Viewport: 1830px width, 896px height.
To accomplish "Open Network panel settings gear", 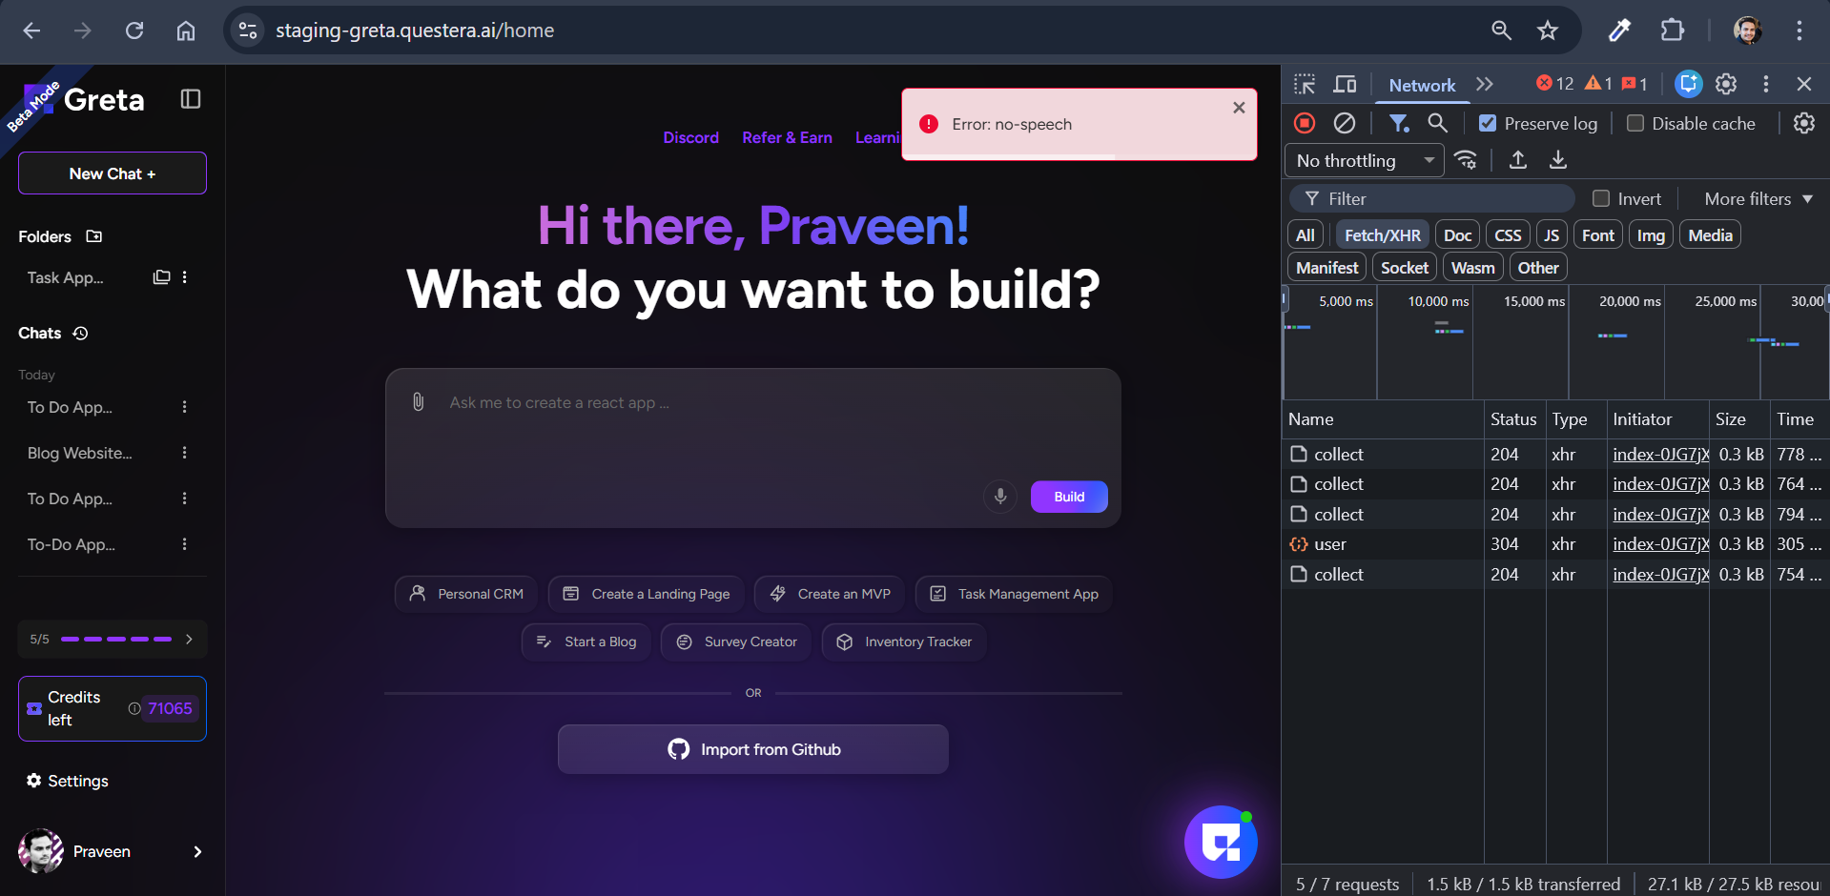I will (1804, 123).
